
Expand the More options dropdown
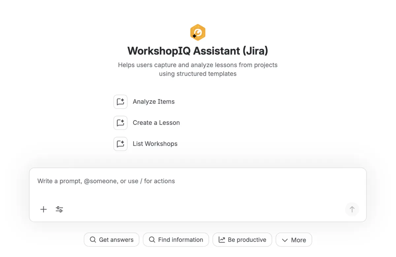click(294, 240)
